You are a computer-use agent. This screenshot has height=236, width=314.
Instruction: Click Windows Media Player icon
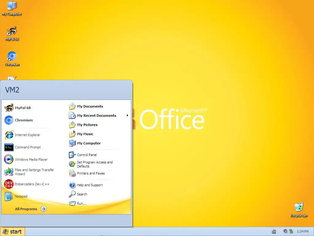click(9, 159)
